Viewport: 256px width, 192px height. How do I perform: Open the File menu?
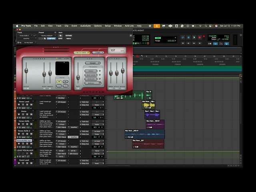pyautogui.click(x=36, y=26)
